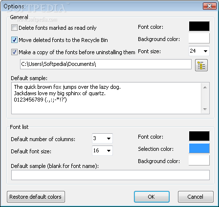This screenshot has width=219, height=207.
Task: Enable Delete fonts marked as read only
Action: (14, 28)
